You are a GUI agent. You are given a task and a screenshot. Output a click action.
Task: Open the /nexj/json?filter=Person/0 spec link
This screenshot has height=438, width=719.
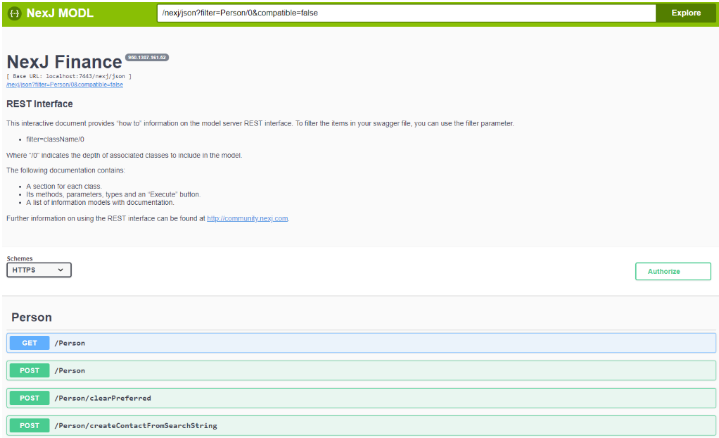click(x=65, y=85)
